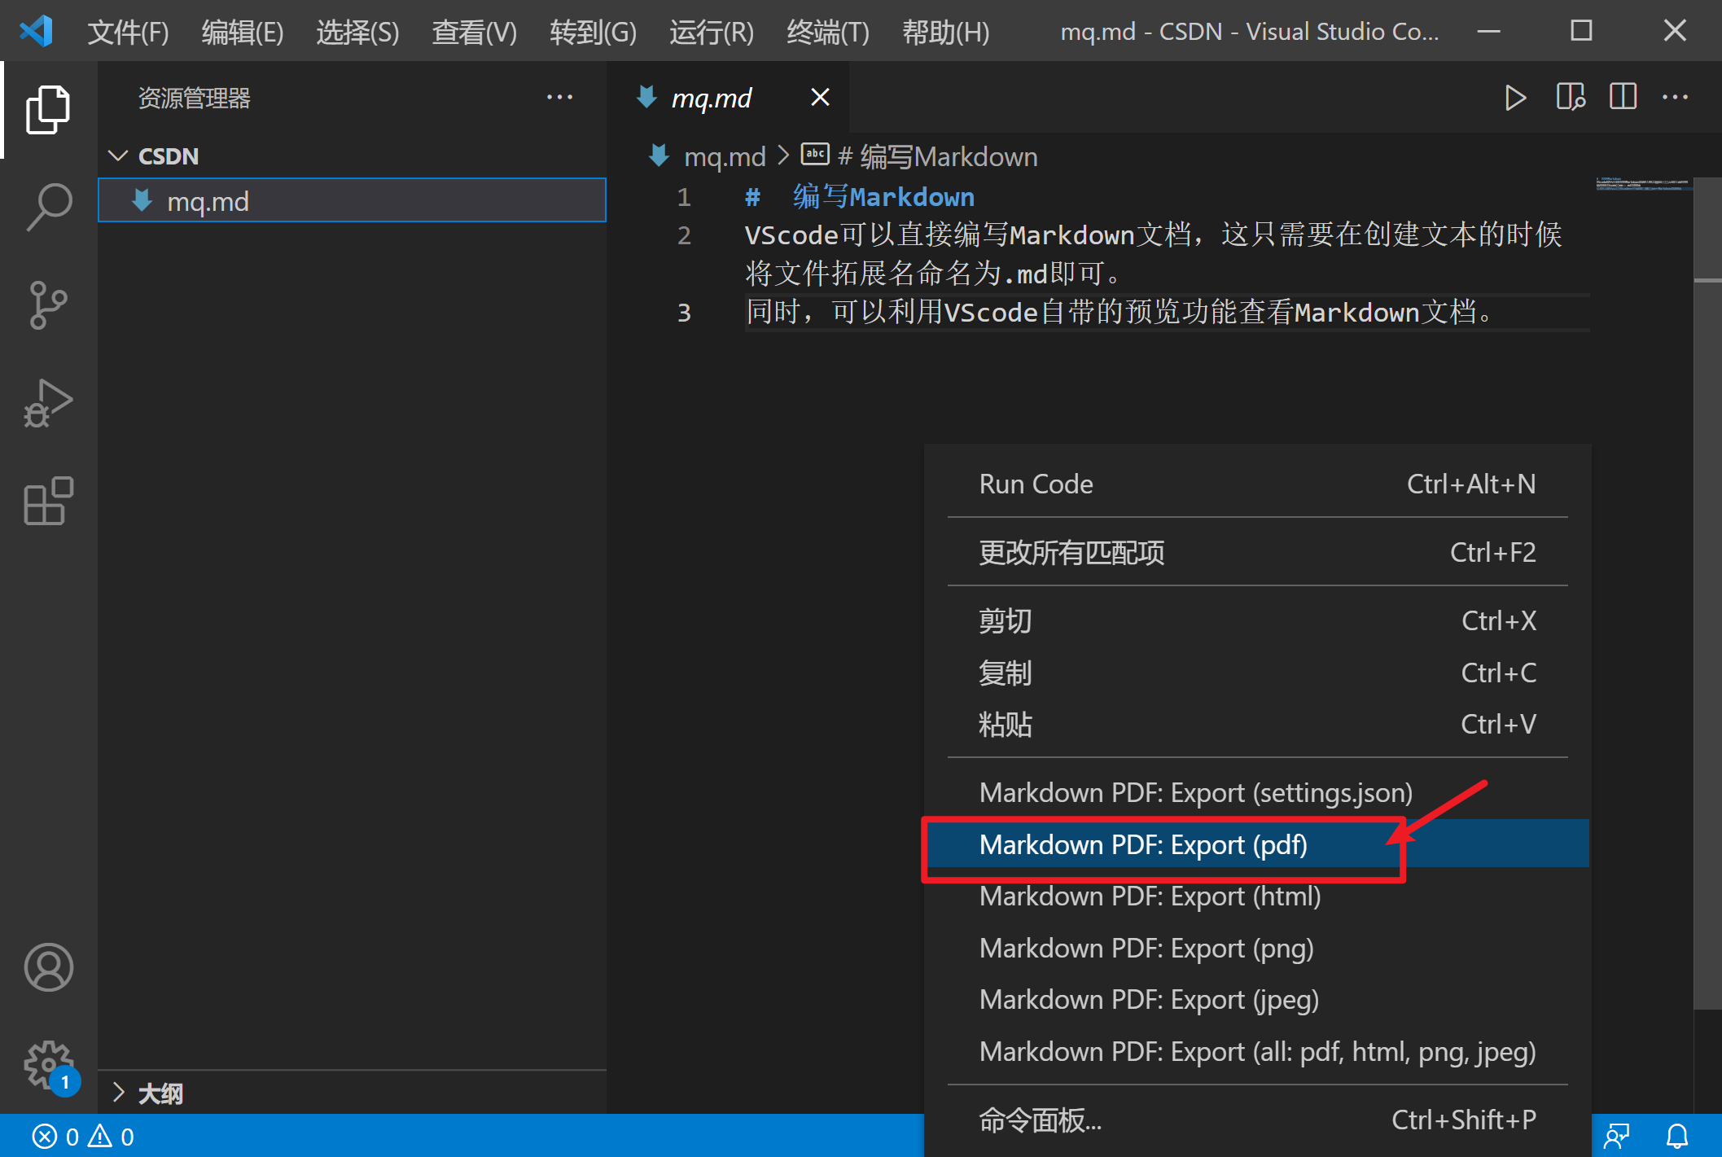The height and width of the screenshot is (1157, 1722).
Task: Click the Accounts icon in sidebar
Action: [x=48, y=968]
